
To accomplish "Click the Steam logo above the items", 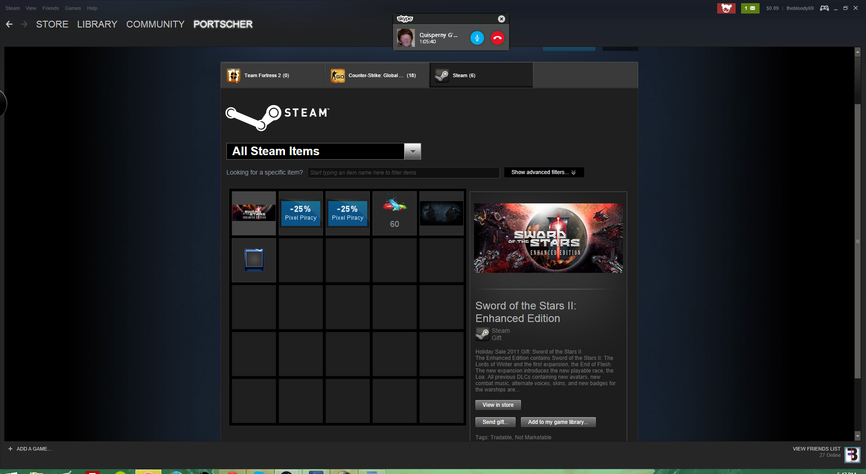I will 277,117.
